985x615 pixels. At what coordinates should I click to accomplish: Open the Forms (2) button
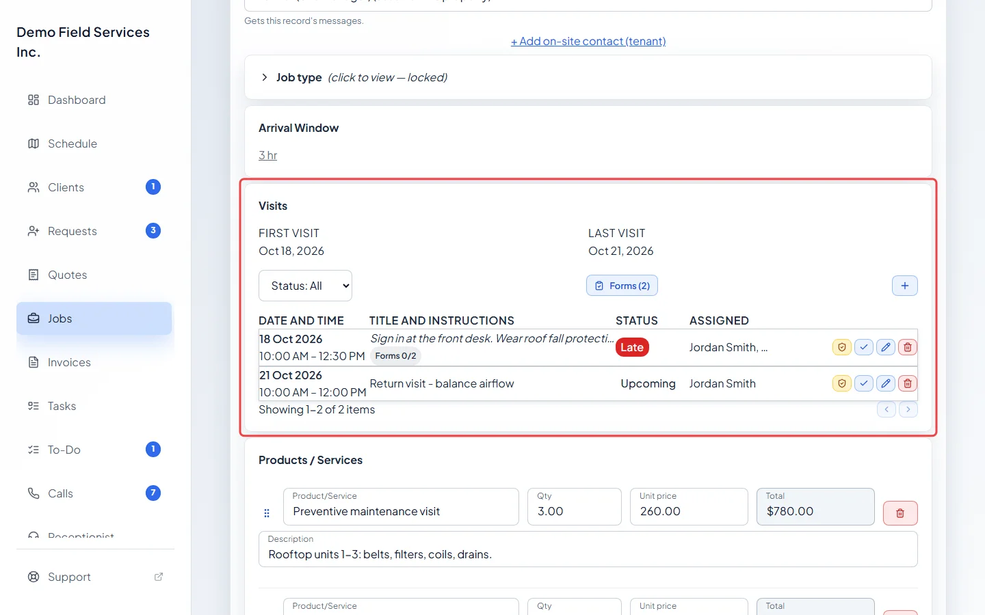(622, 286)
